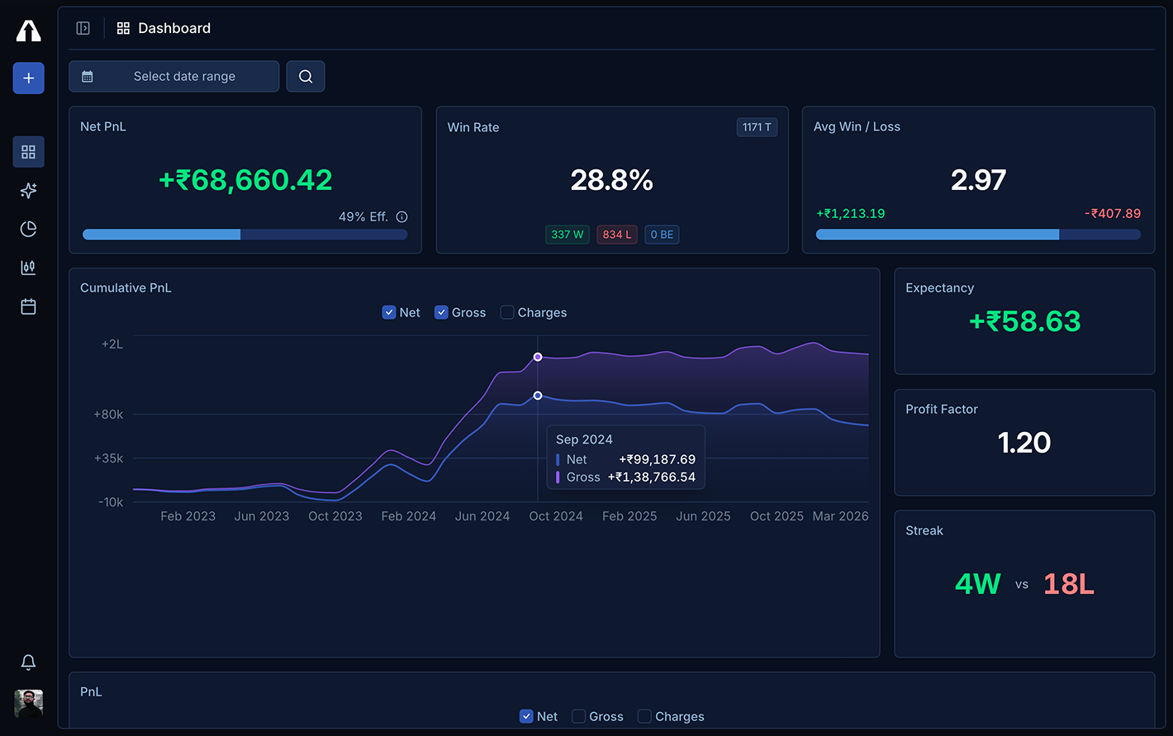
Task: Collapse the sidebar with the panel toggle
Action: tap(83, 27)
